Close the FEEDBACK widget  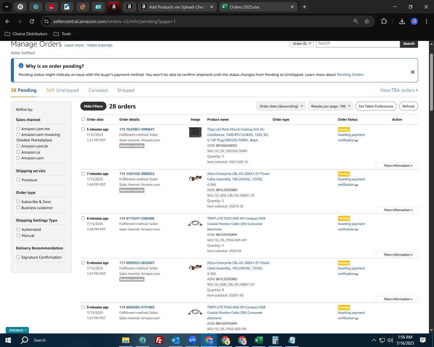[25, 330]
